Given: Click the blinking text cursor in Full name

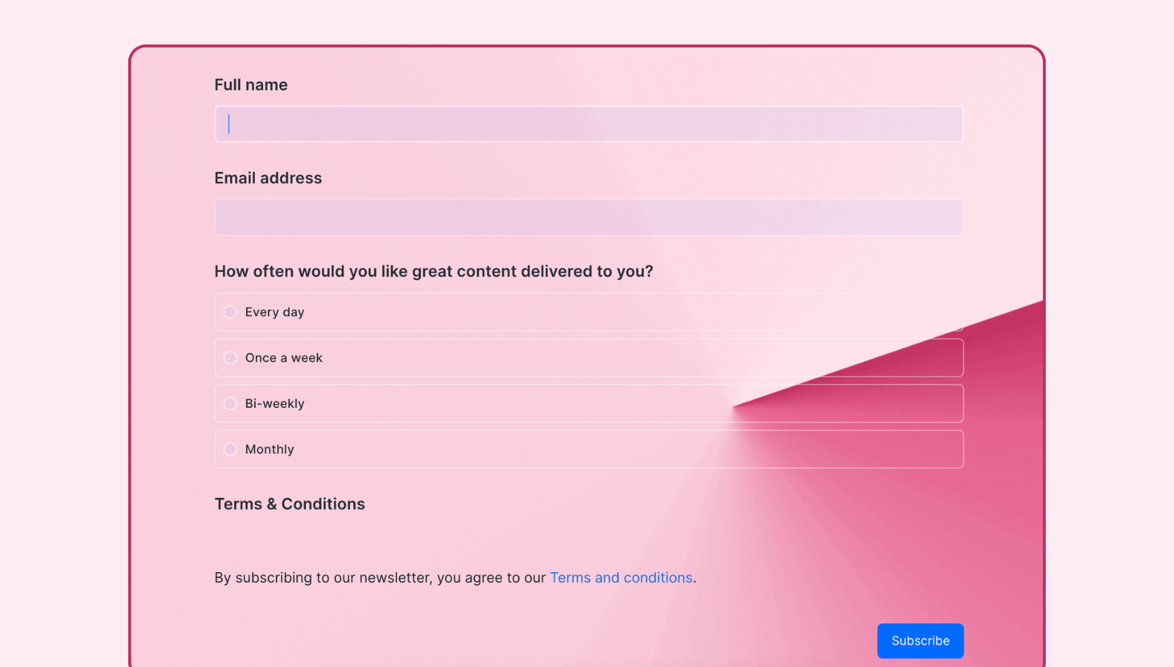Looking at the screenshot, I should click(229, 124).
